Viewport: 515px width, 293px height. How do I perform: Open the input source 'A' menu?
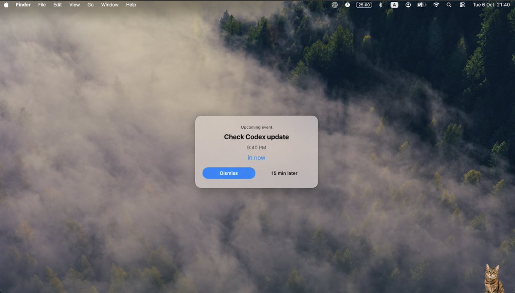(x=394, y=5)
